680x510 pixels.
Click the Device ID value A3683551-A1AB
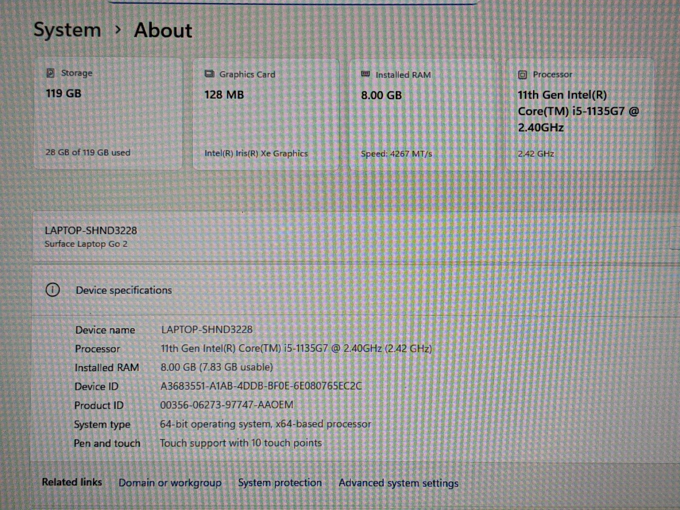click(261, 386)
